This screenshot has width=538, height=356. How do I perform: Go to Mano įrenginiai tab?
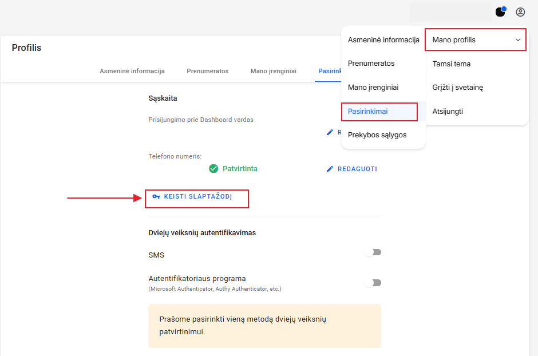[x=274, y=71]
